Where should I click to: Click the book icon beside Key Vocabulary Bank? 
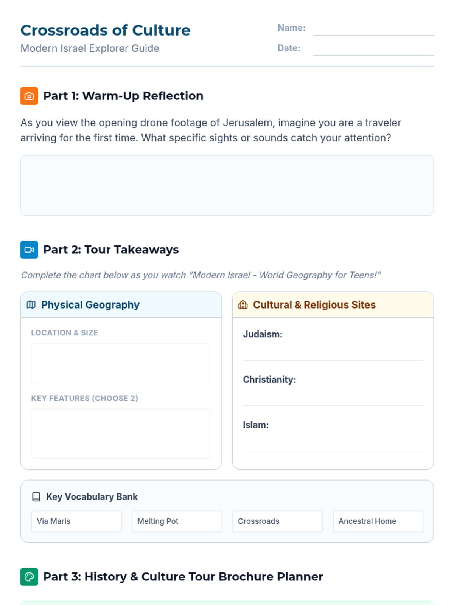(36, 497)
